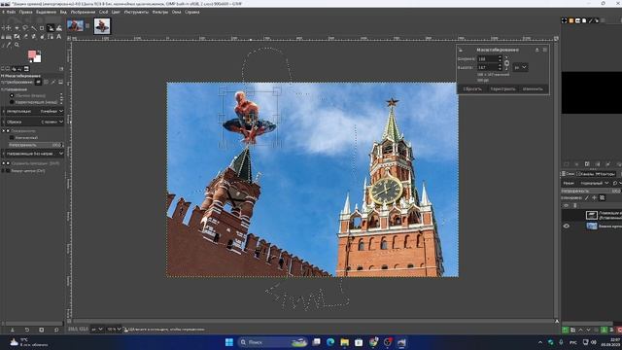Toggle zoom-on-resize button at ruler corner
This screenshot has width=622, height=350.
click(x=556, y=38)
